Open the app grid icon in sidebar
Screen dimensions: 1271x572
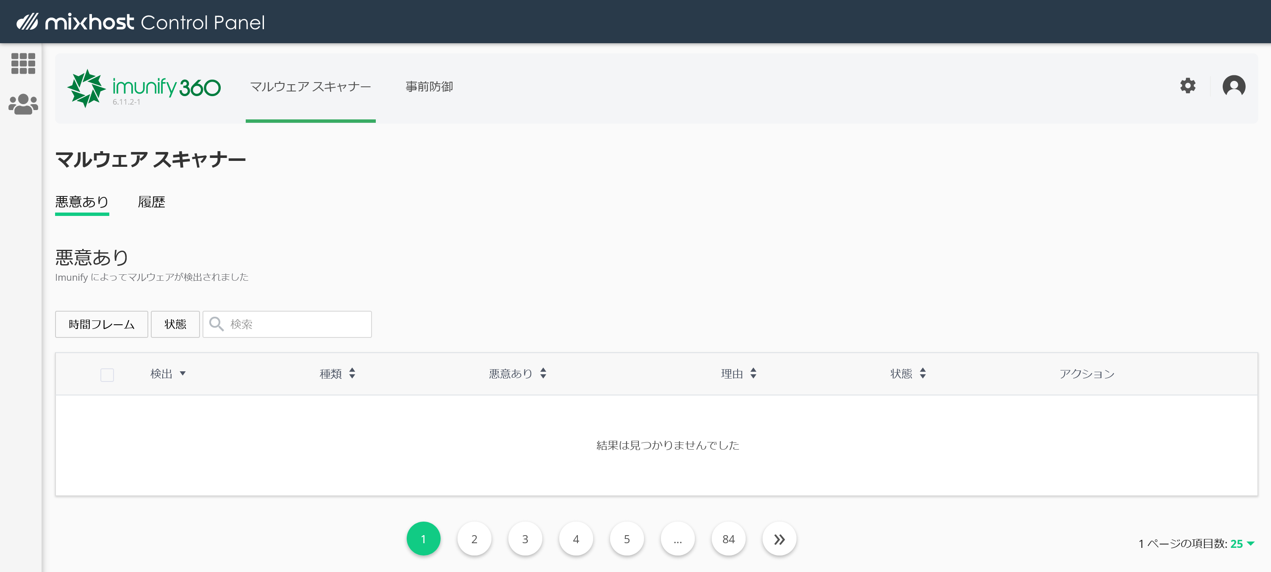pos(23,64)
